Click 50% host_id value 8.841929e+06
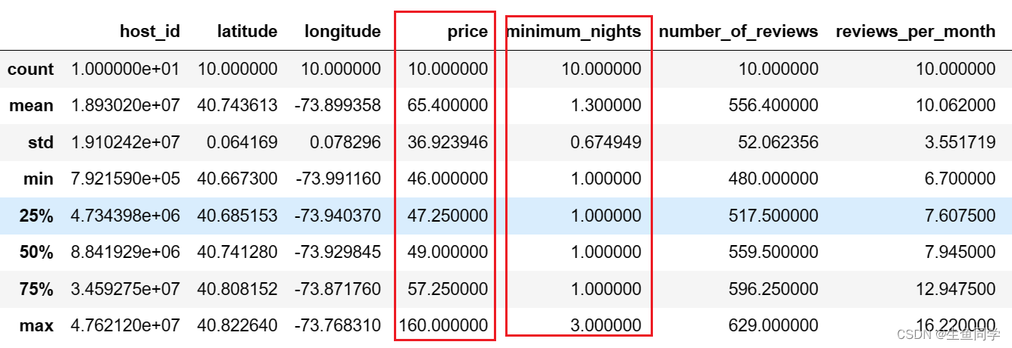Viewport: 1012px width, 348px height. point(126,252)
